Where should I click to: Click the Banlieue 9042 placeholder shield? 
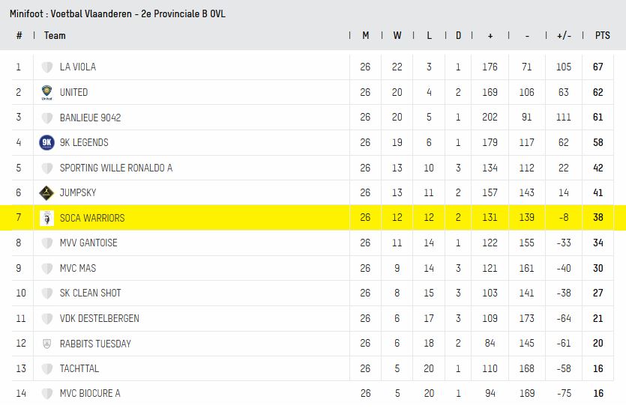[46, 118]
